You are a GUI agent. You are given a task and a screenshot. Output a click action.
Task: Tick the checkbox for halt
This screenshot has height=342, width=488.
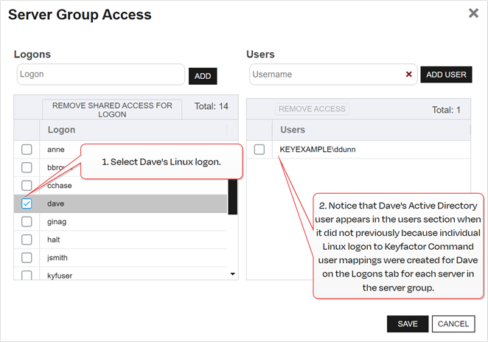pos(27,240)
